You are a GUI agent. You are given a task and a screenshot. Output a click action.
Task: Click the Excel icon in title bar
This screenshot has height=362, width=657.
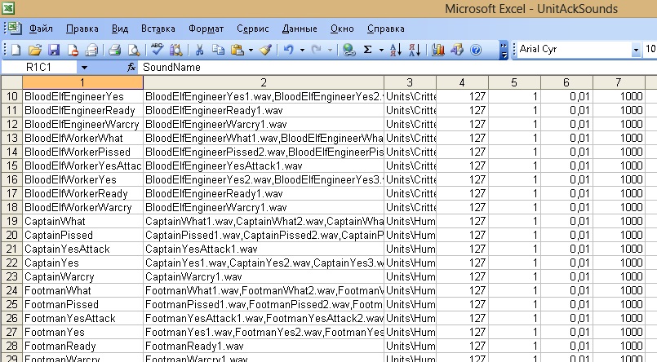(x=8, y=8)
